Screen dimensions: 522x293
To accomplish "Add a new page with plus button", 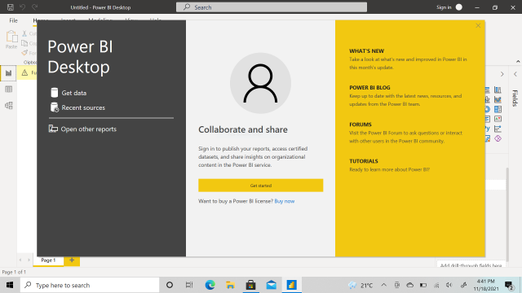I will [x=72, y=260].
